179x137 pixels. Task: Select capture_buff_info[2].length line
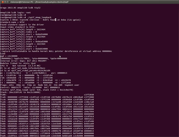[x=23, y=44]
